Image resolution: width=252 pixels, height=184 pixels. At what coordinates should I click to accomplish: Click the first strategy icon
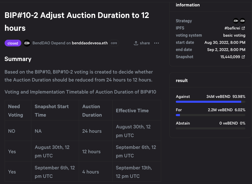pyautogui.click(x=236, y=21)
